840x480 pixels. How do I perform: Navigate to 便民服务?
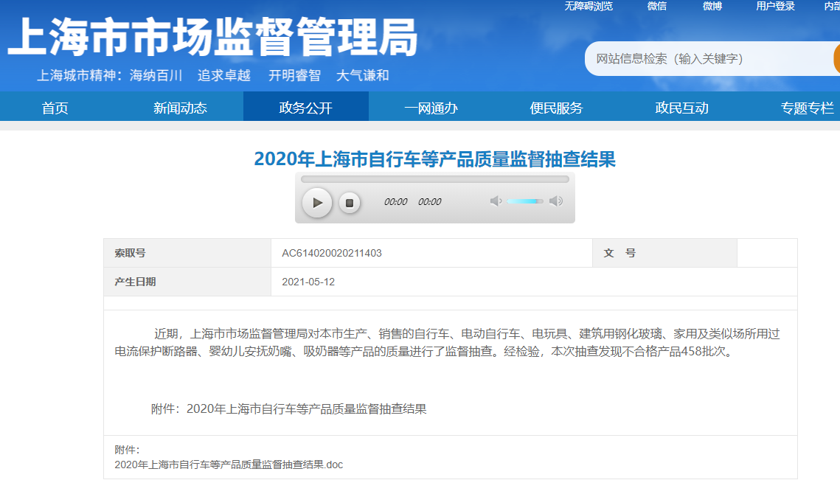point(556,108)
